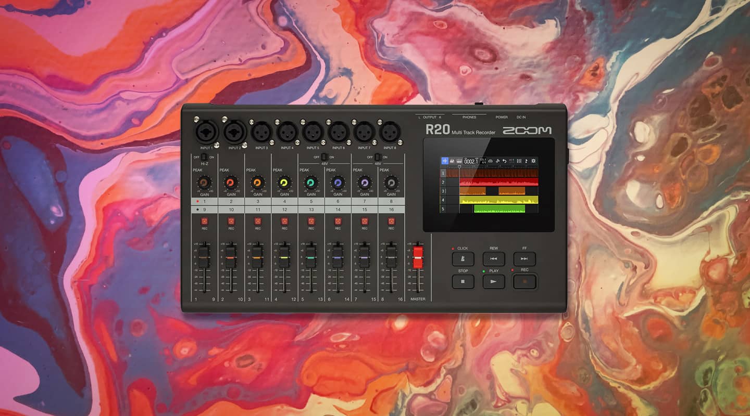
Task: Arm the REC button on channel 2
Action: coord(231,221)
